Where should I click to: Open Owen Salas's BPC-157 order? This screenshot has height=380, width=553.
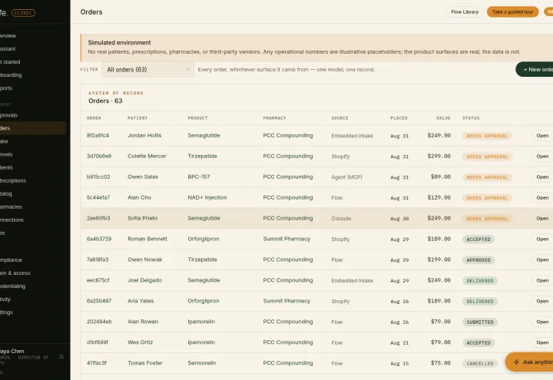pyautogui.click(x=542, y=177)
